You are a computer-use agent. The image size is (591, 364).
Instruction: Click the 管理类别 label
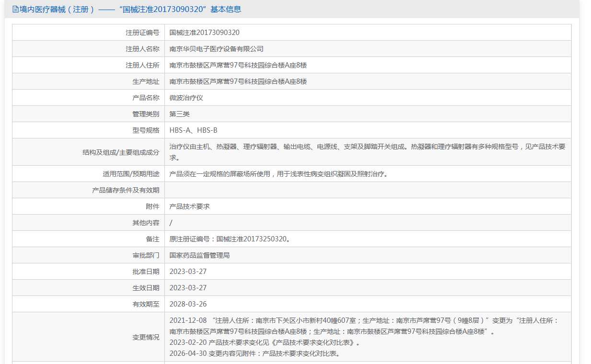pyautogui.click(x=146, y=114)
